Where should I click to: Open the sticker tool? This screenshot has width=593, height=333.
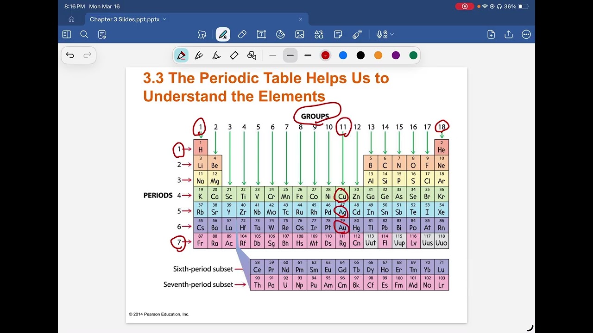(280, 34)
